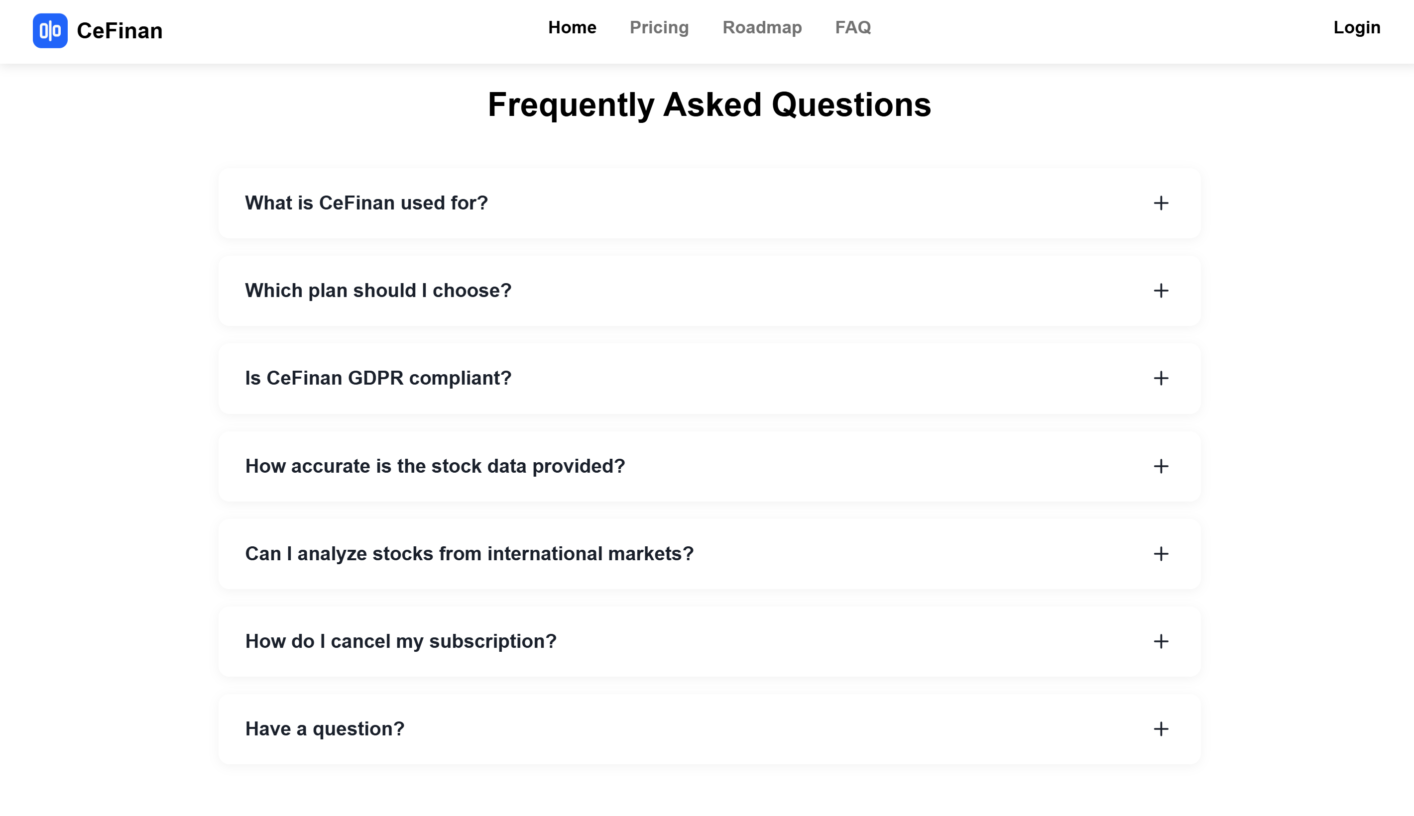Expand 'How do I cancel my subscription?'
This screenshot has height=816, width=1414.
709,641
